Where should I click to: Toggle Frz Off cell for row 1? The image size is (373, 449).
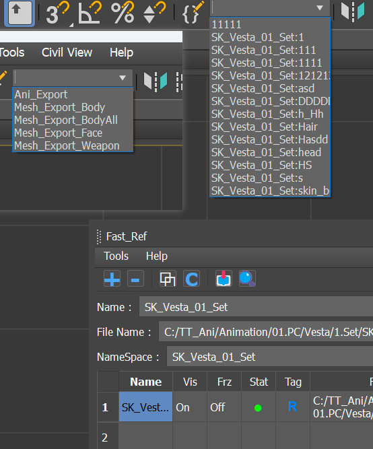point(224,407)
